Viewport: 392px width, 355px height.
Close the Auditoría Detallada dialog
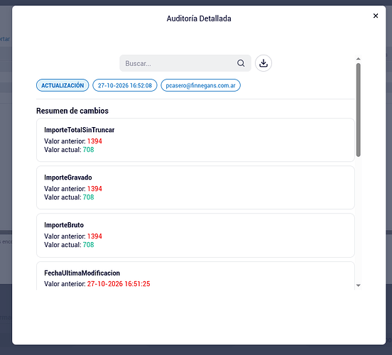pos(376,16)
